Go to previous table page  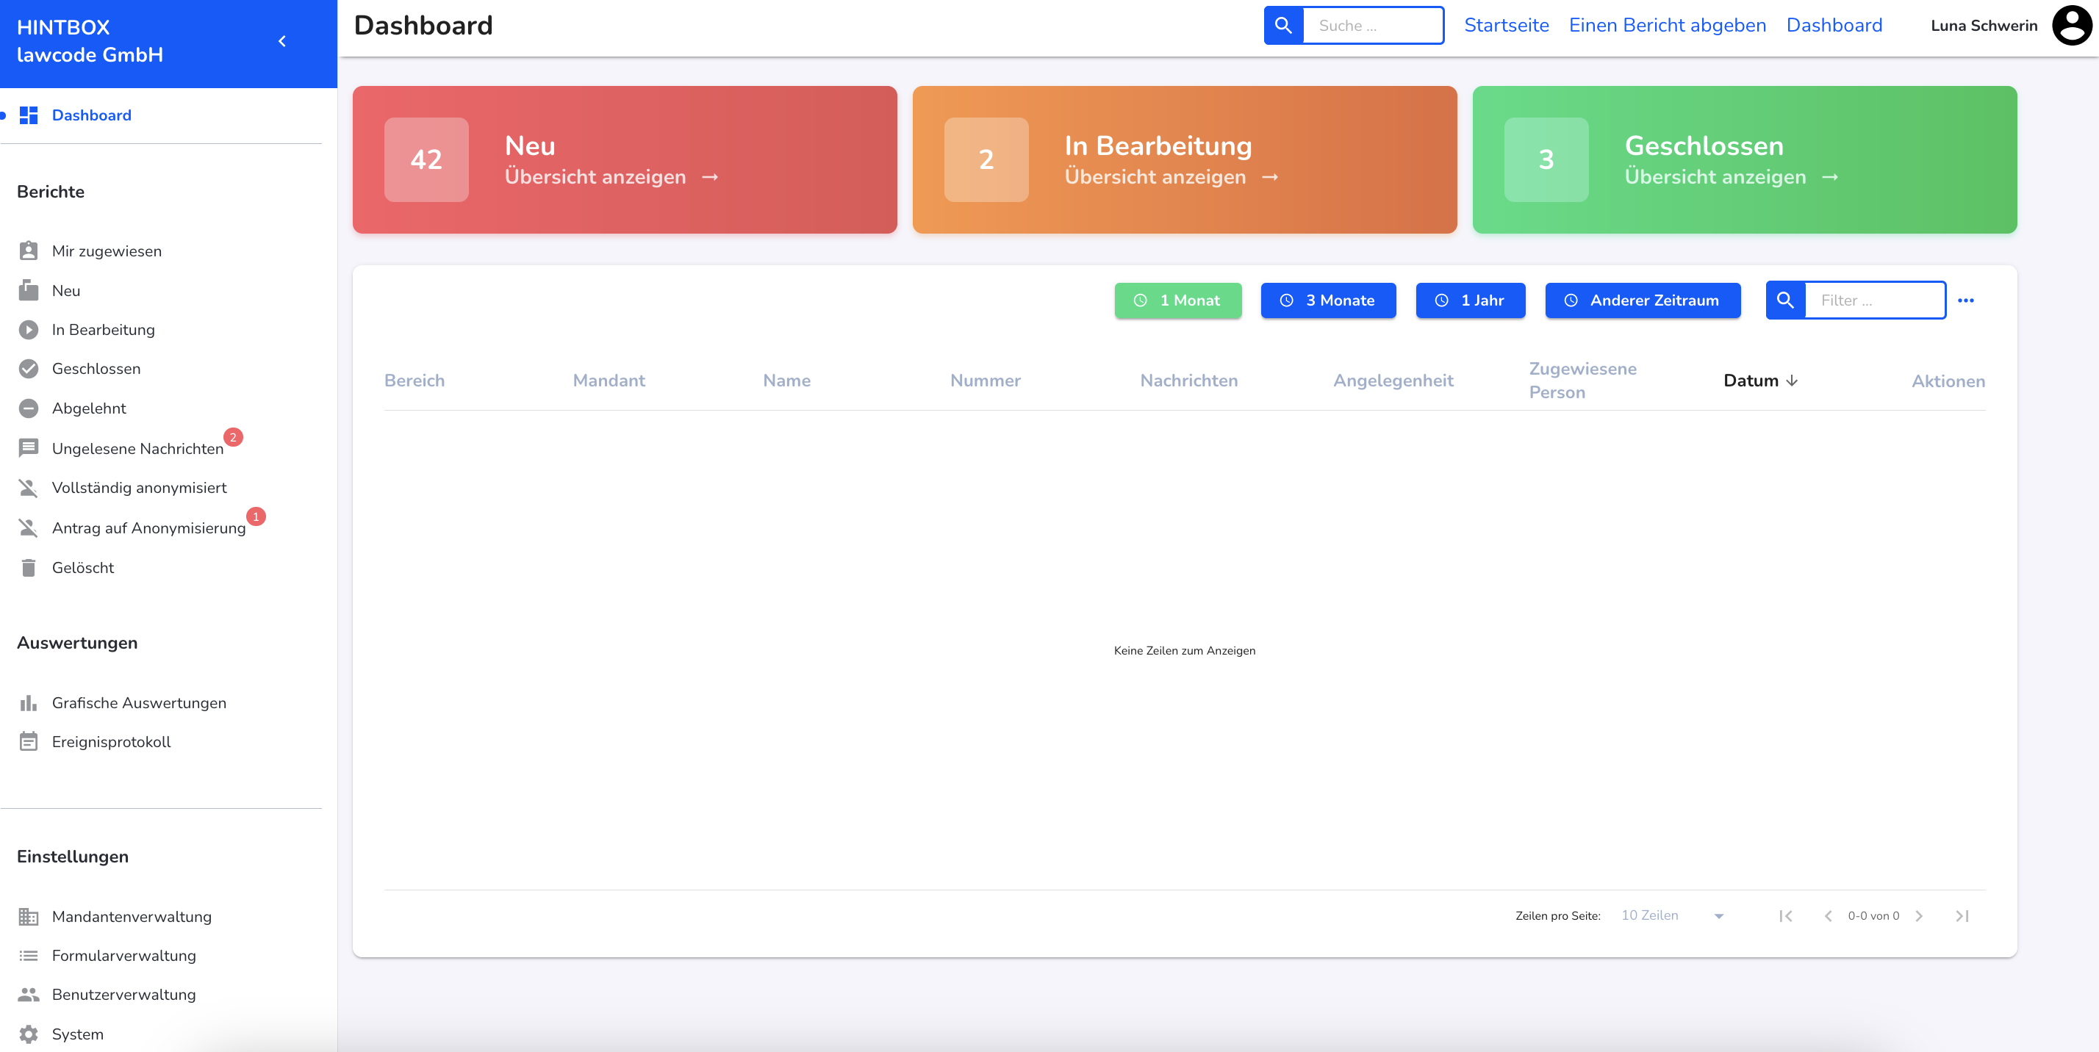point(1828,916)
